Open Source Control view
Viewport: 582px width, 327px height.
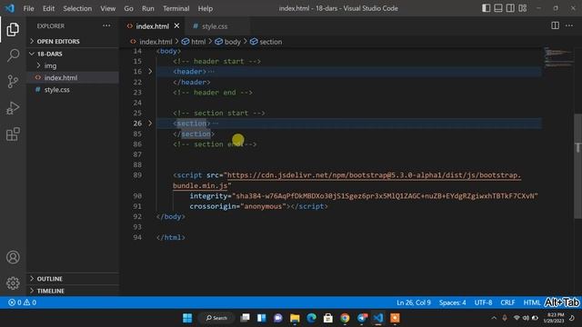13,82
